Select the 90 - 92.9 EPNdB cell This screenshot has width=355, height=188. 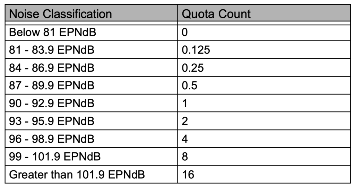(x=52, y=103)
